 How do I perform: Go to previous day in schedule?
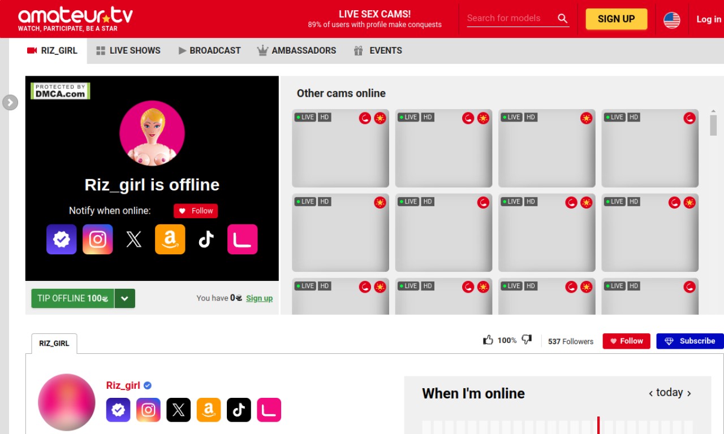pyautogui.click(x=651, y=393)
